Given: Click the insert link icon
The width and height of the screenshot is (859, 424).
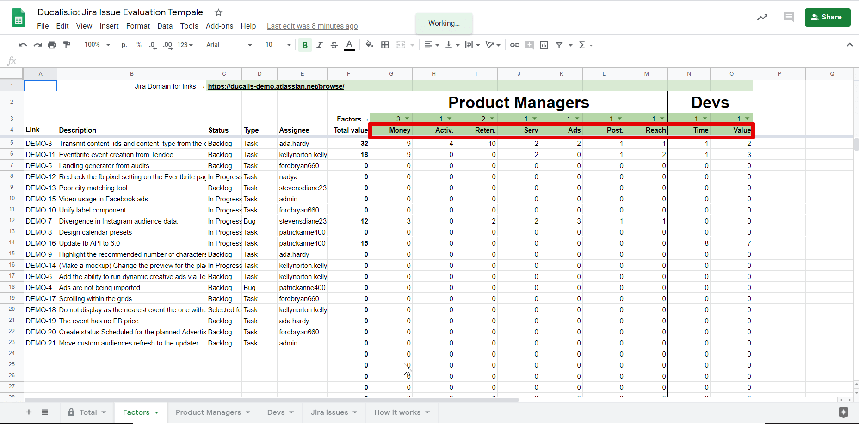Looking at the screenshot, I should (x=514, y=45).
